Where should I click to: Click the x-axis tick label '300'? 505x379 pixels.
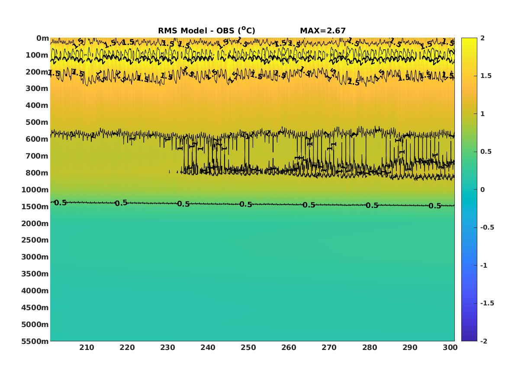pyautogui.click(x=450, y=348)
